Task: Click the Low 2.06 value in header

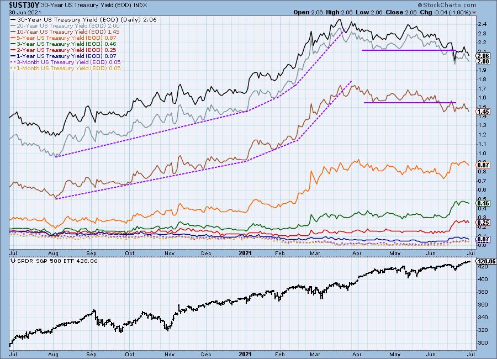Action: click(369, 12)
